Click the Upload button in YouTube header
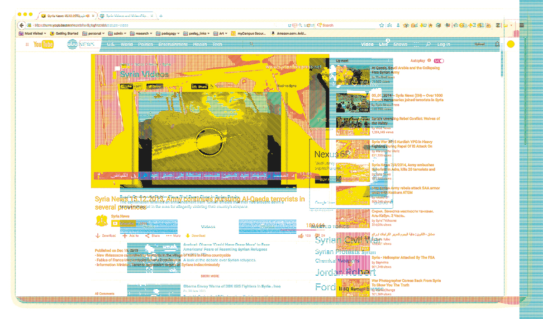This screenshot has width=543, height=319. pyautogui.click(x=479, y=44)
